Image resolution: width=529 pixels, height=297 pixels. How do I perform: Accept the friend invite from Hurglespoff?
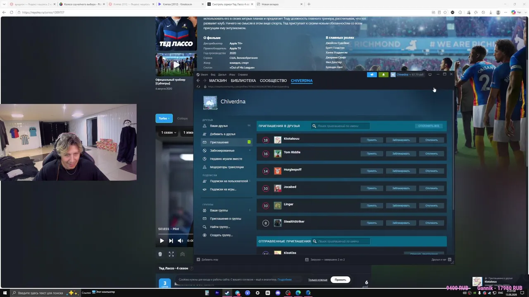click(372, 171)
